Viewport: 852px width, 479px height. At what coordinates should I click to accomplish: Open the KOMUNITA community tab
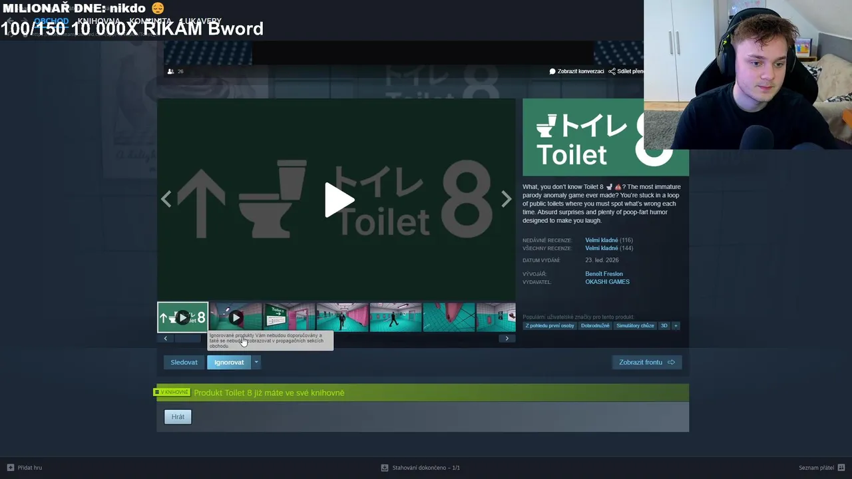[150, 21]
